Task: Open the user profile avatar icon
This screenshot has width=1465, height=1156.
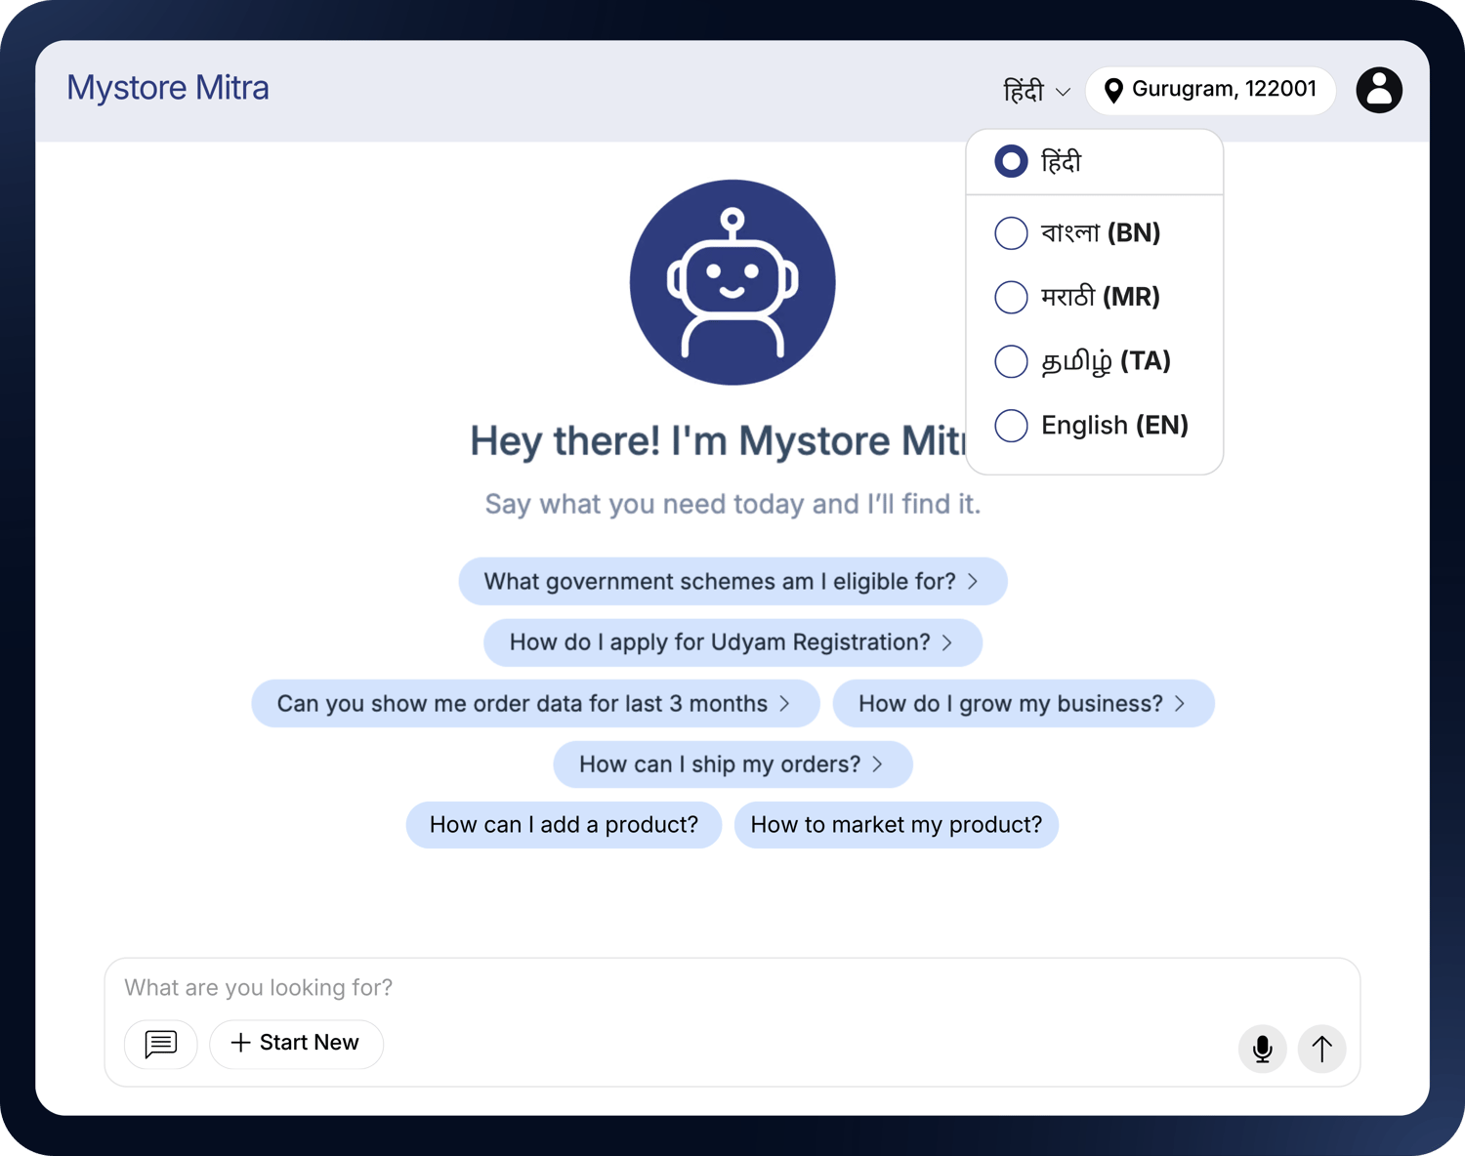Action: [1379, 90]
